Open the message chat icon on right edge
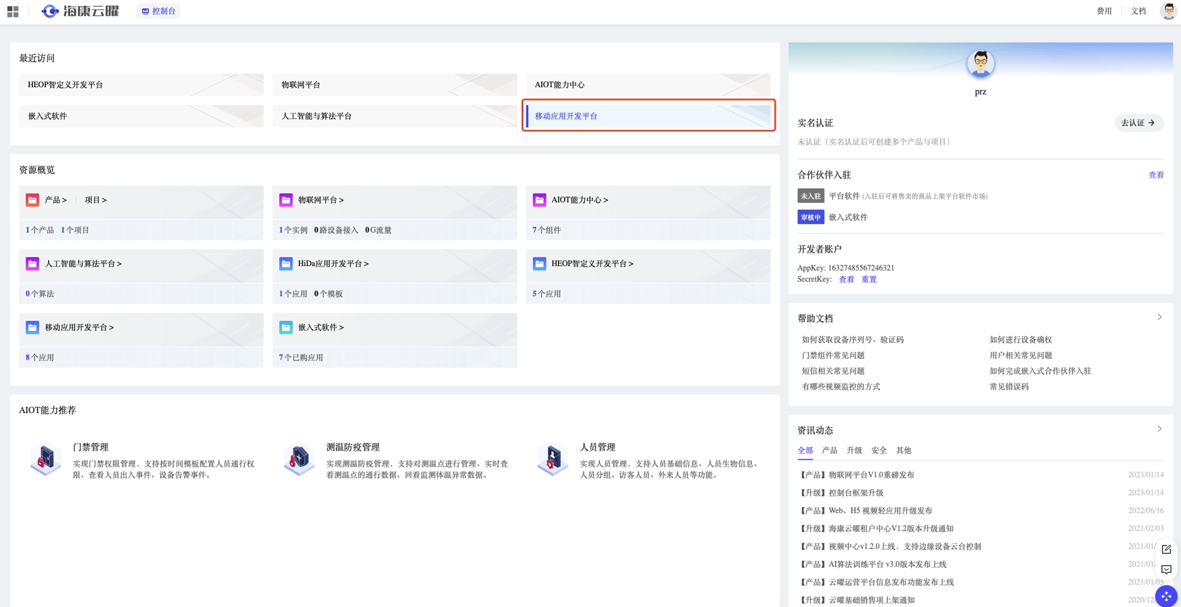 coord(1166,570)
